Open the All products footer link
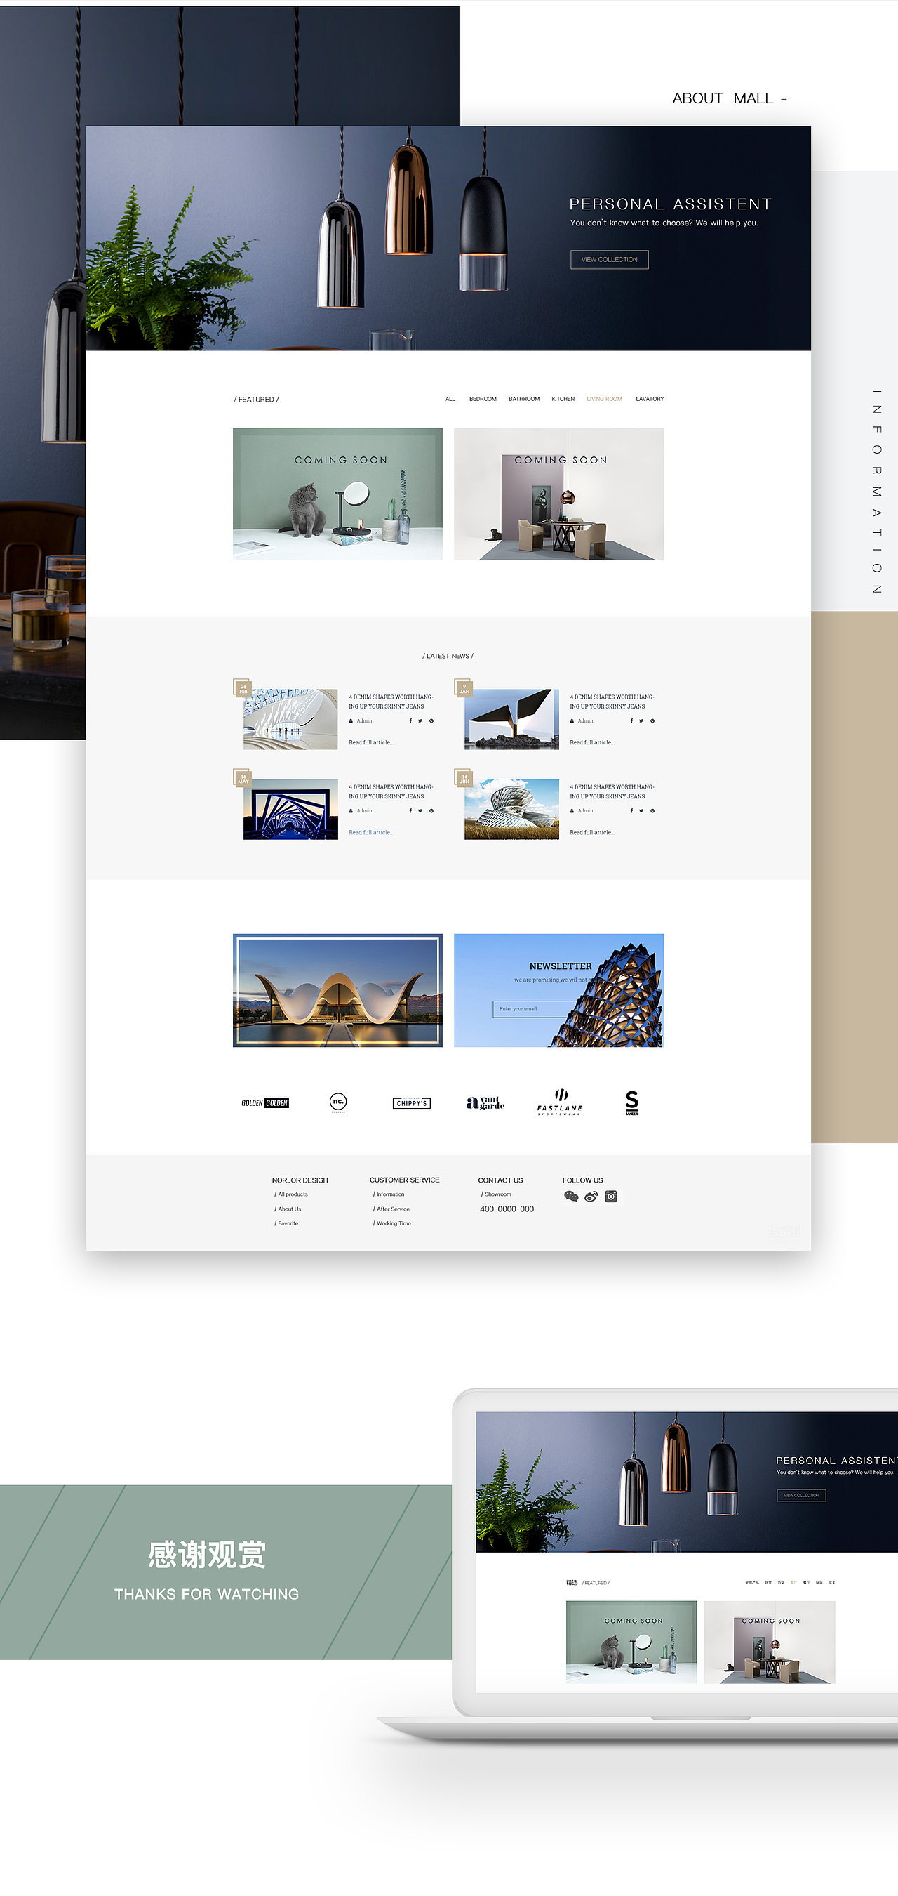898x1896 pixels. pos(291,1194)
